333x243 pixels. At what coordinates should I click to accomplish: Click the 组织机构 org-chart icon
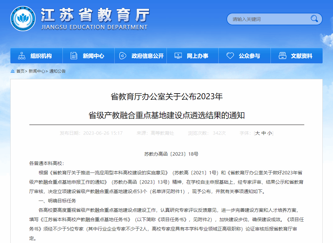[22, 56]
